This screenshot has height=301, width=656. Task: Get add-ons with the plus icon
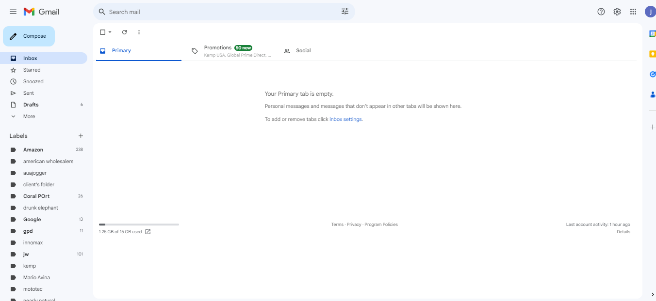653,127
